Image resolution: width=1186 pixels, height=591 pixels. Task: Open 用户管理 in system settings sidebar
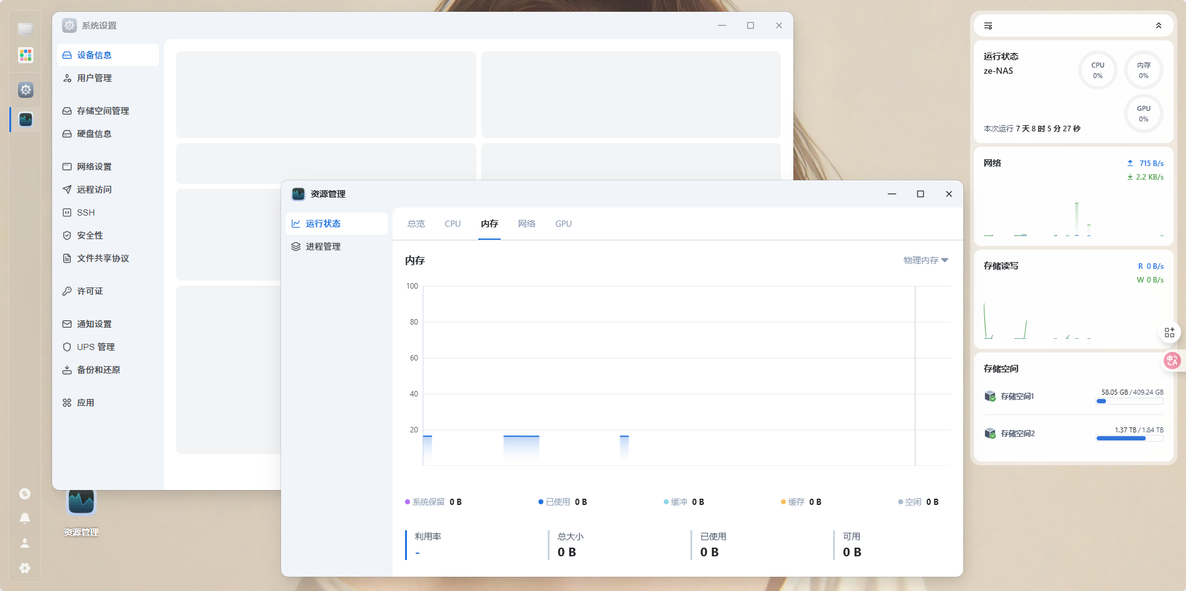[108, 78]
